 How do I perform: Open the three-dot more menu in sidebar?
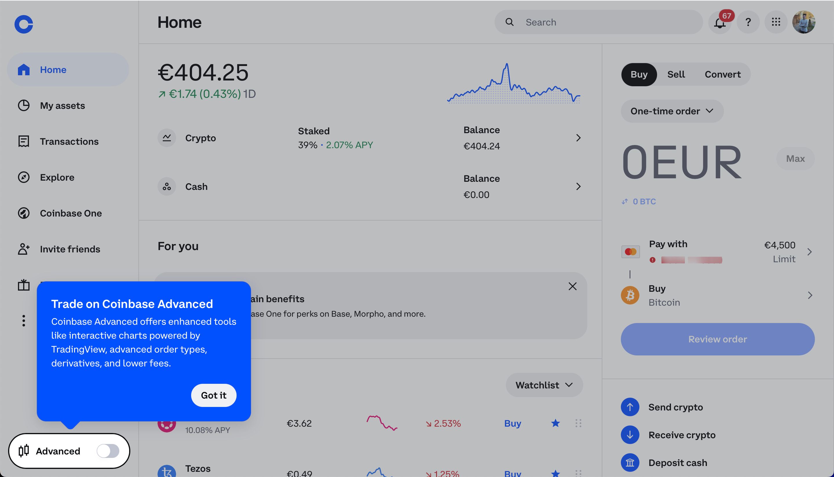(23, 320)
